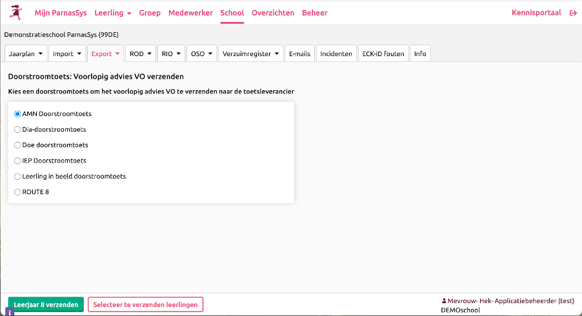Open the ROD dropdown tab

[141, 54]
